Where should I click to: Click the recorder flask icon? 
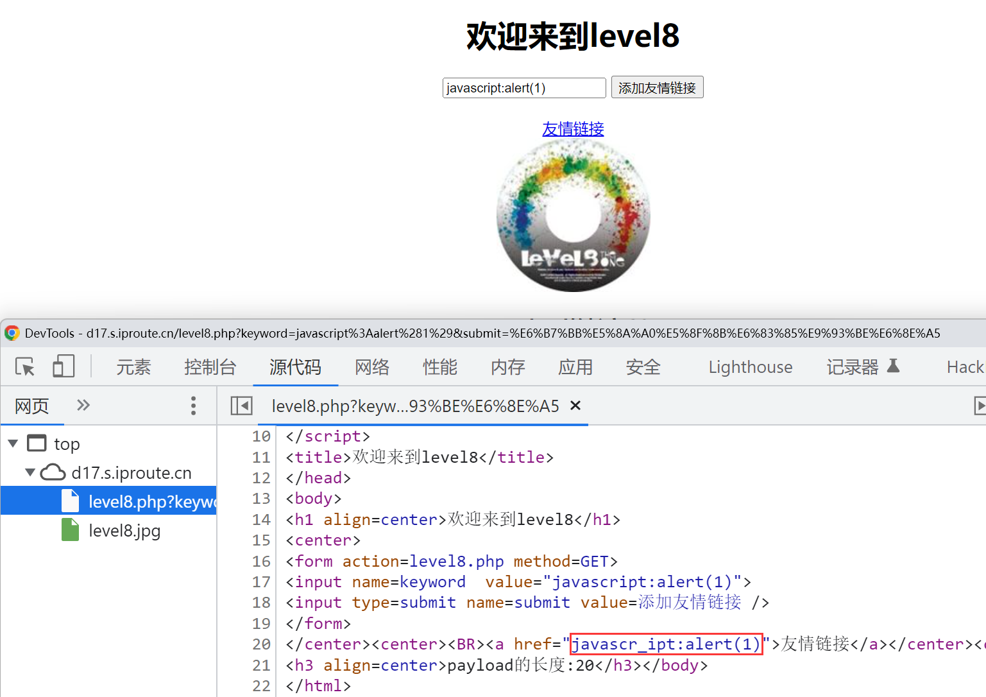pos(893,366)
